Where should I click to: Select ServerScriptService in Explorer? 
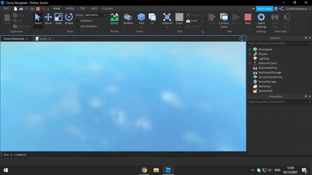(270, 77)
